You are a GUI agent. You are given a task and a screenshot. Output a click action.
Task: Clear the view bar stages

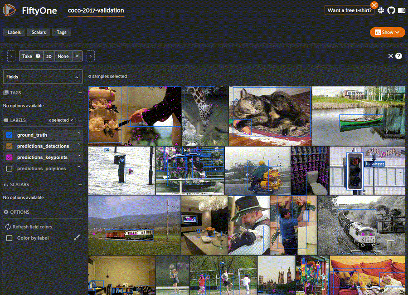[390, 56]
